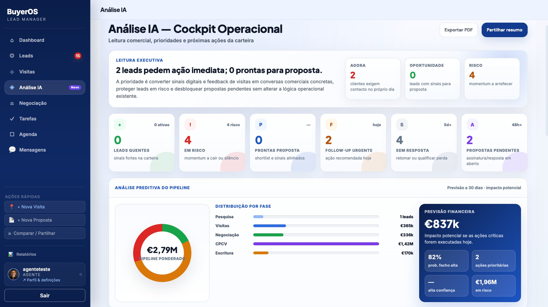Image resolution: width=548 pixels, height=307 pixels.
Task: Click the red exclamation icon on Em Risco
Action: [190, 125]
